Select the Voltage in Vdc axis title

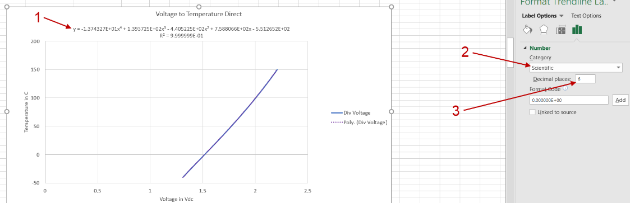(177, 199)
